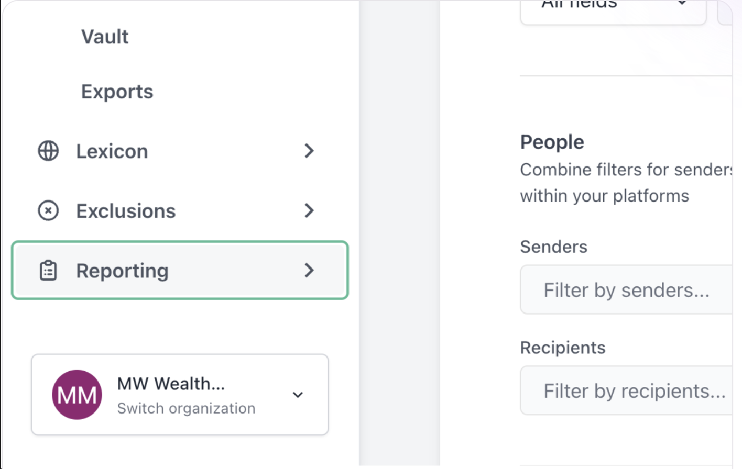
Task: Open the organization switcher down arrow
Action: pos(298,395)
